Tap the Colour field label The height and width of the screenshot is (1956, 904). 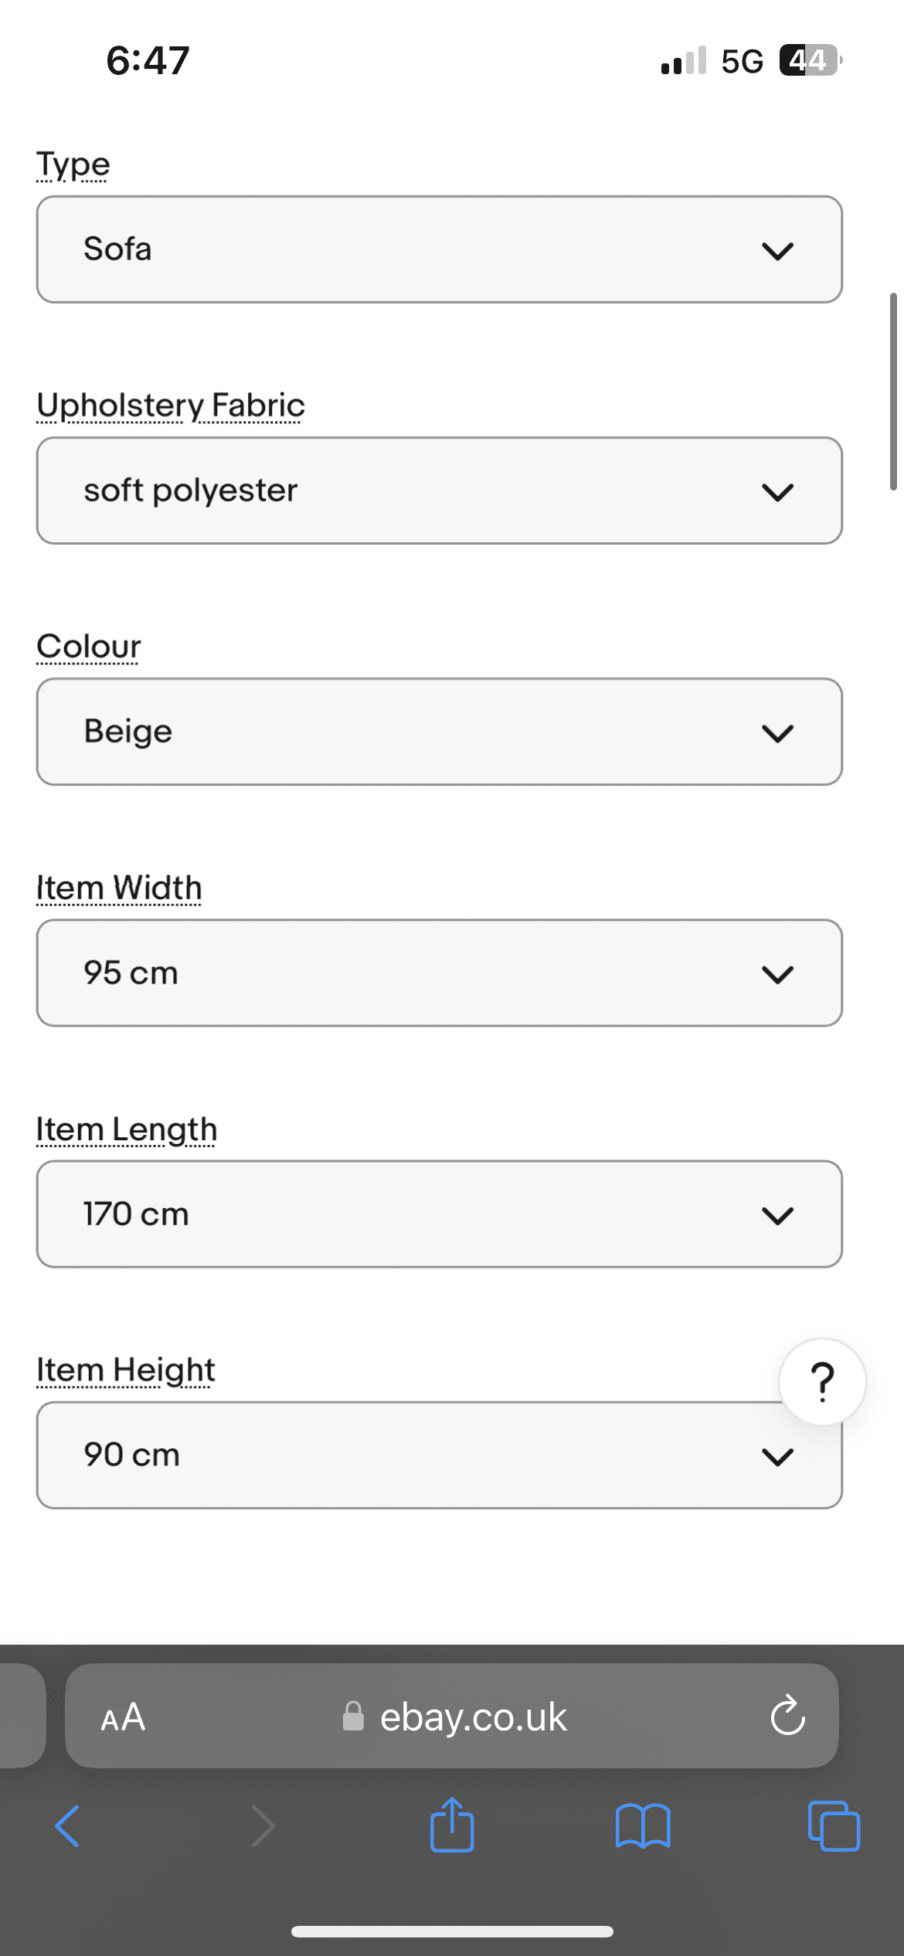point(89,647)
